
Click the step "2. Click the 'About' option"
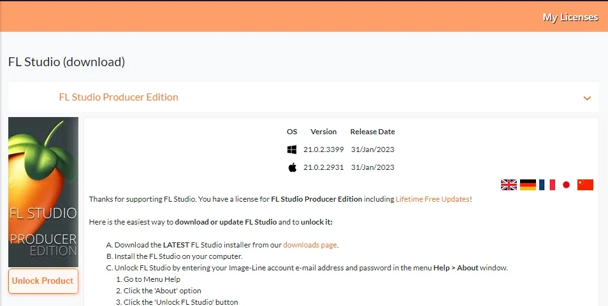[159, 291]
